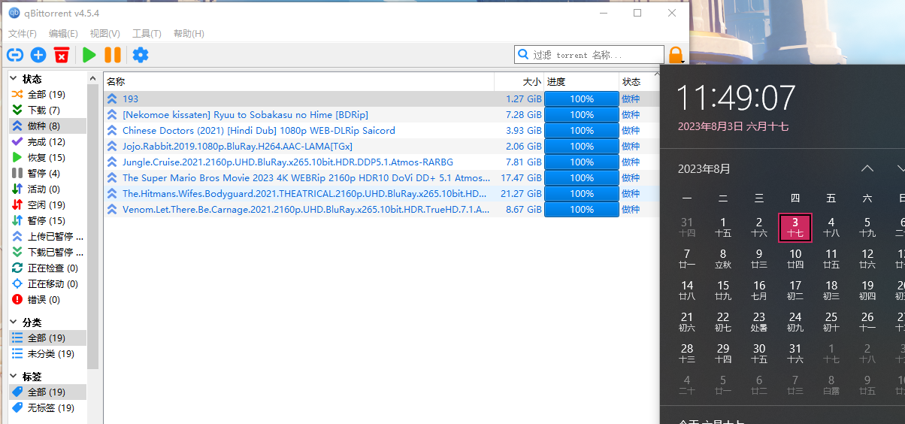Screen dimensions: 905x424
Task: Collapse the 分类 section in sidebar
Action: 14,323
